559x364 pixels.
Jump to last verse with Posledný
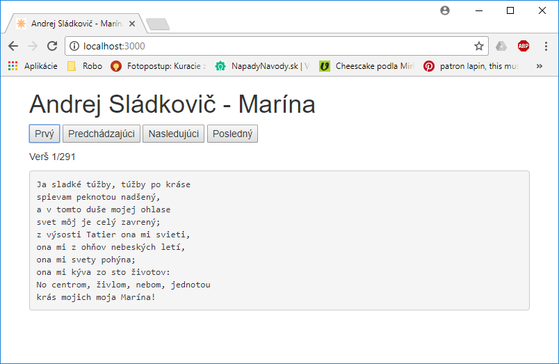232,134
